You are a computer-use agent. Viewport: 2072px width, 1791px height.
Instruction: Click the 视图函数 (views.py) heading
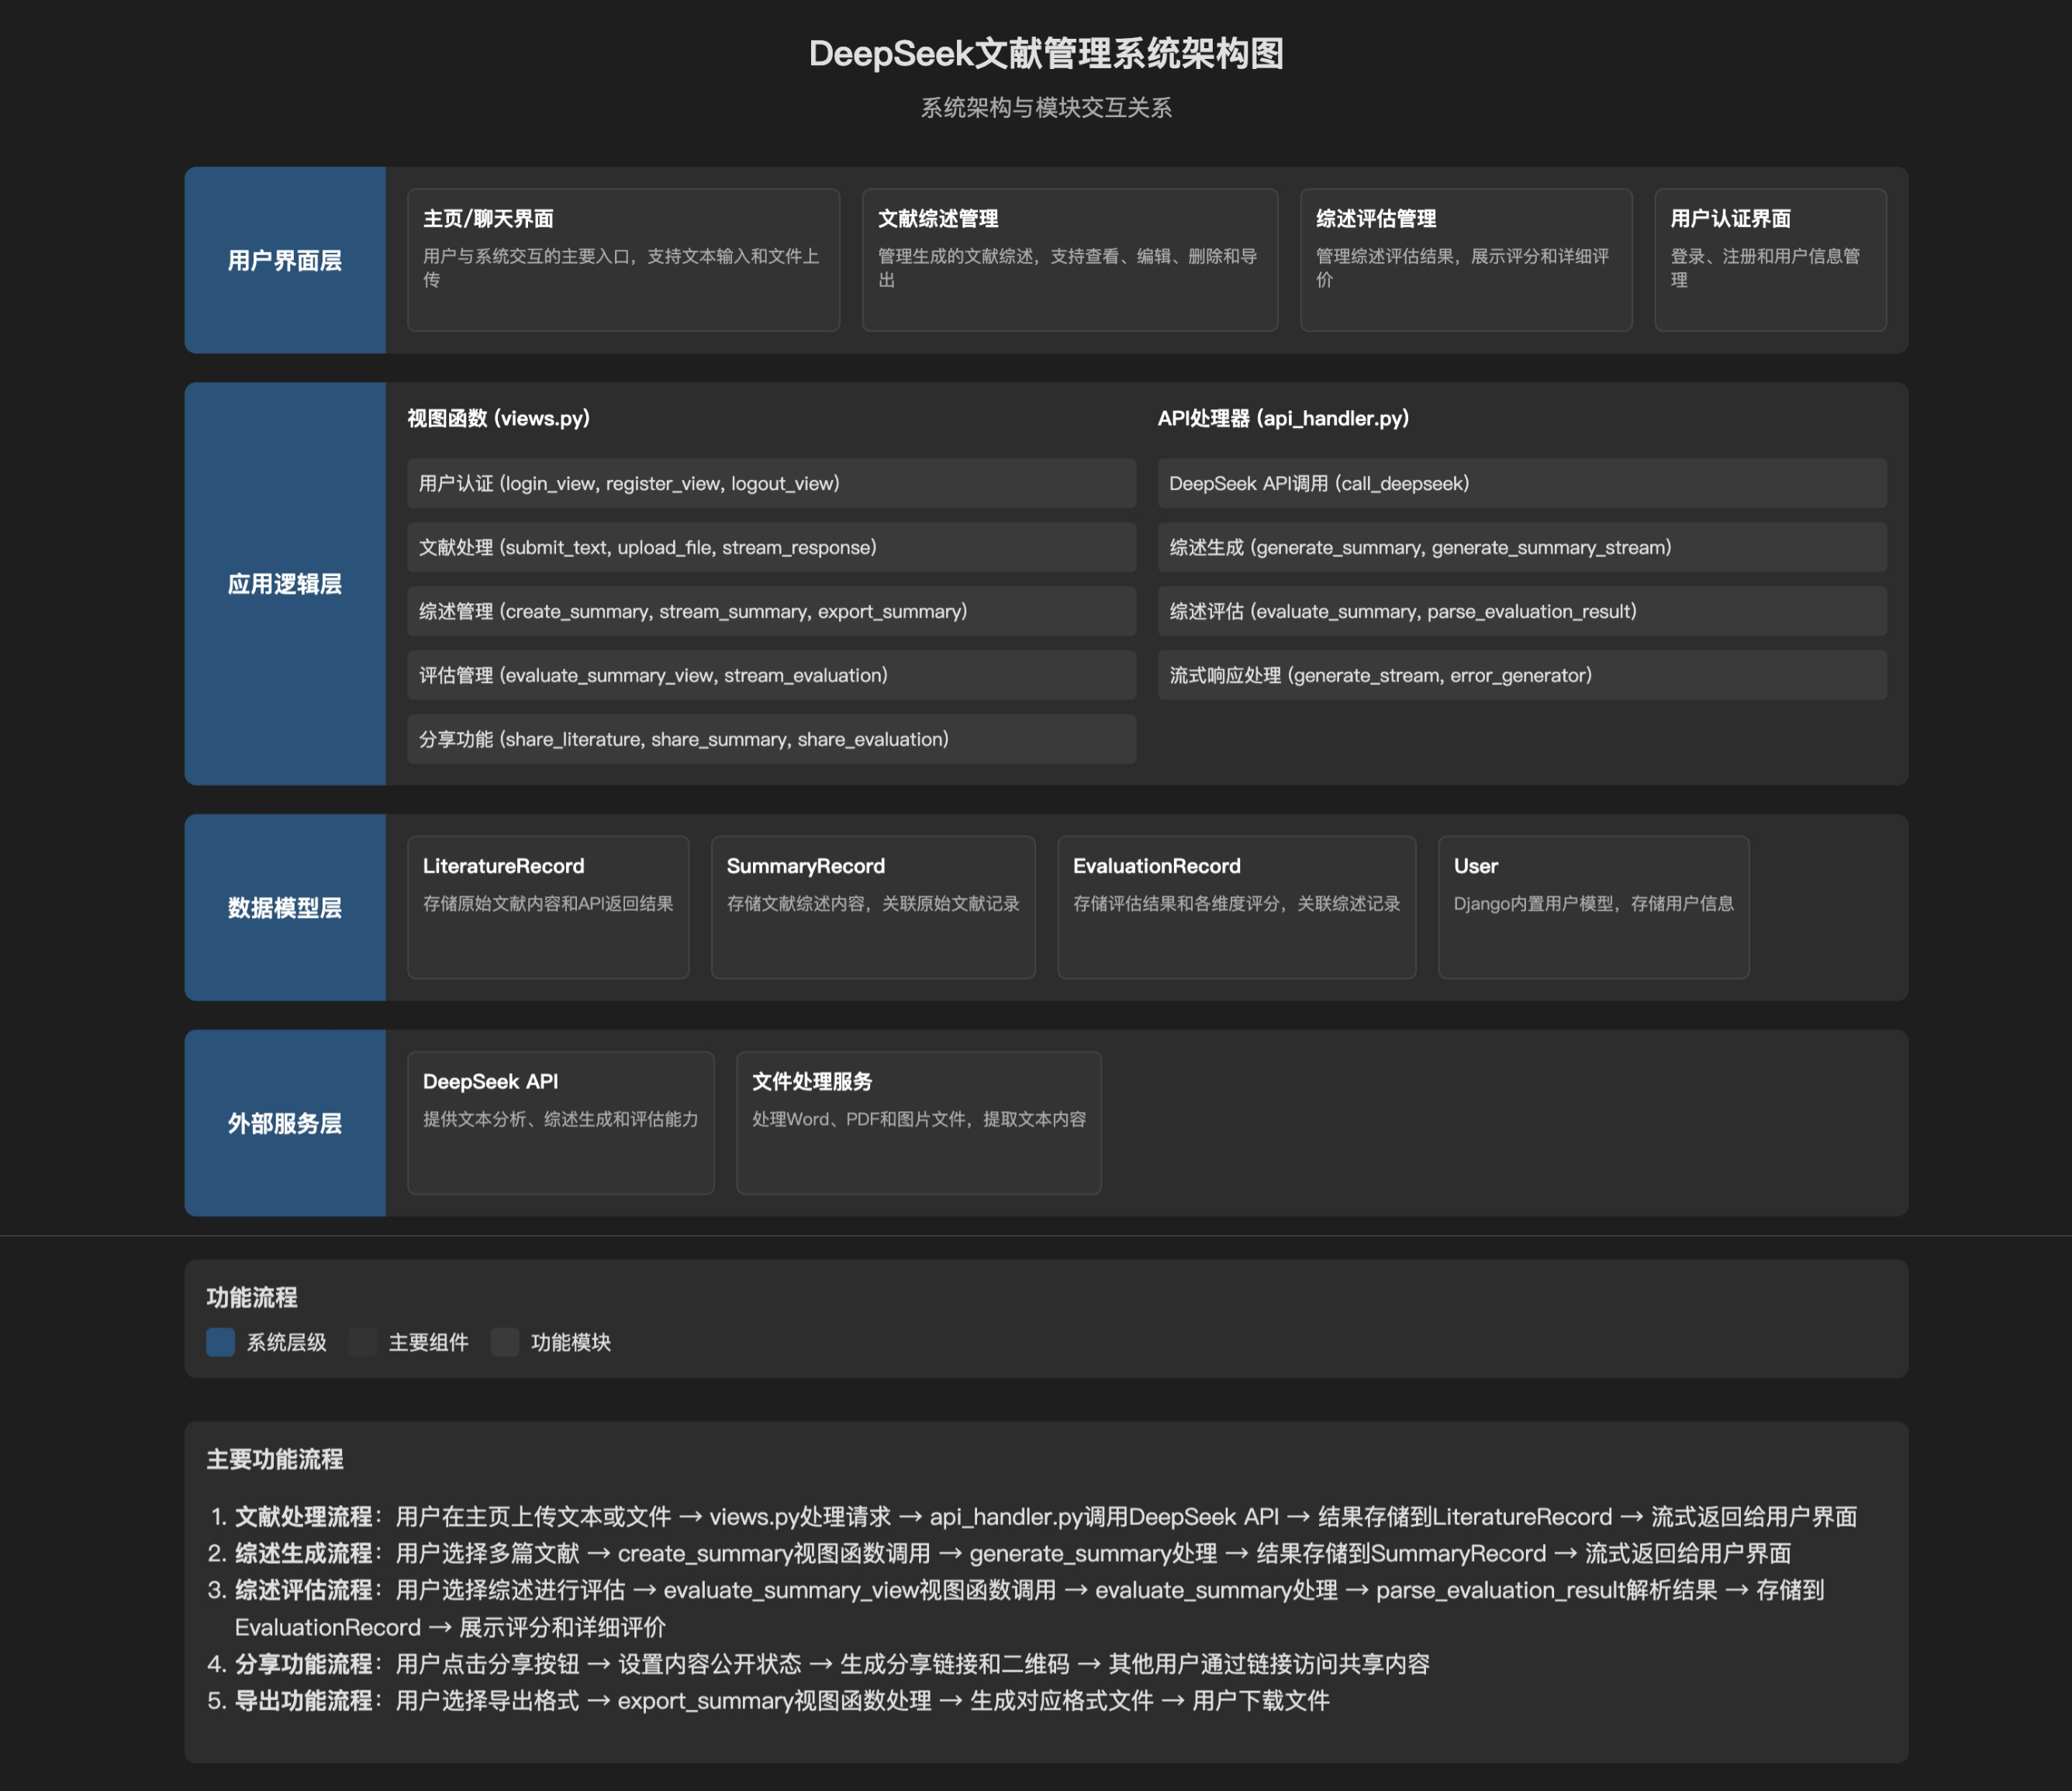[498, 418]
